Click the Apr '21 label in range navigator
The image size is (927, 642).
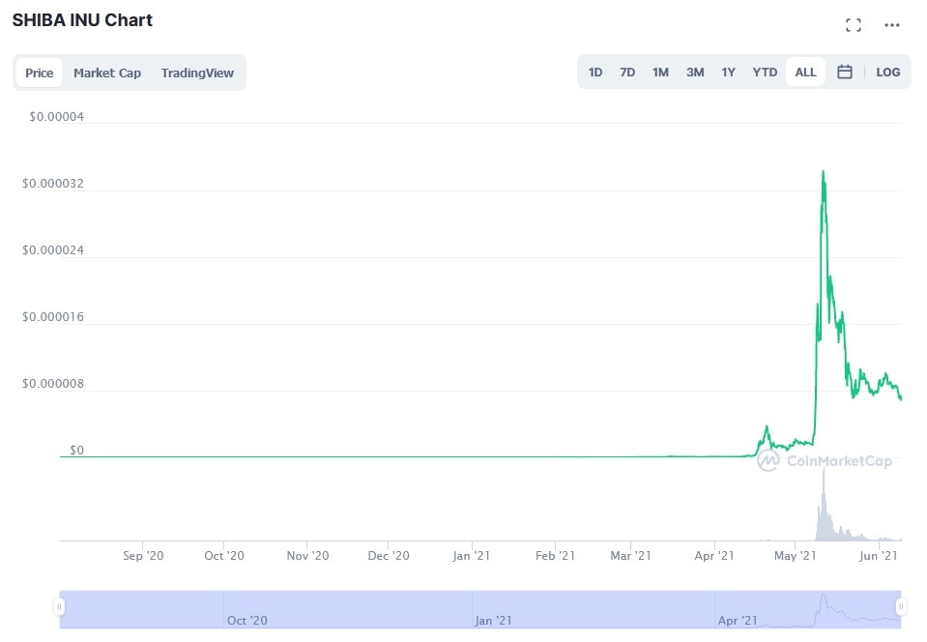pyautogui.click(x=738, y=620)
